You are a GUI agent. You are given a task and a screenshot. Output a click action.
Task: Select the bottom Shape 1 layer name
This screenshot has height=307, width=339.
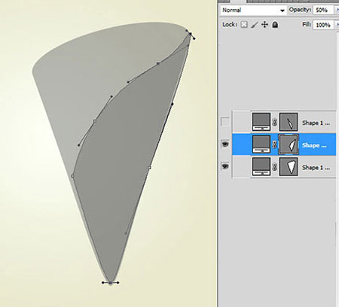316,168
